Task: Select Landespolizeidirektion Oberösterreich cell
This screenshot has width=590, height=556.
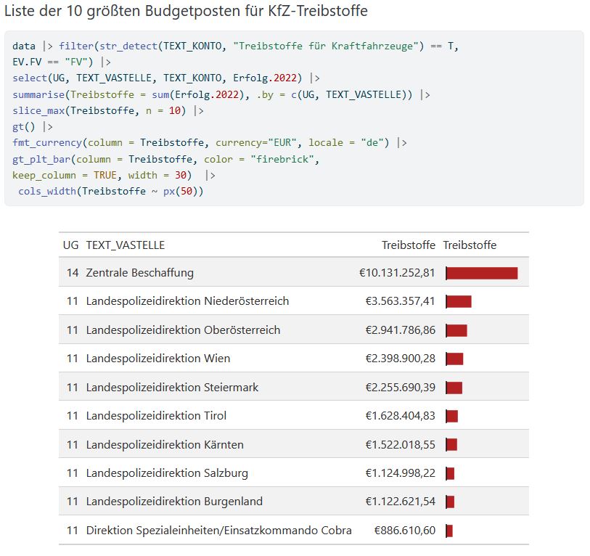Action: tap(183, 330)
